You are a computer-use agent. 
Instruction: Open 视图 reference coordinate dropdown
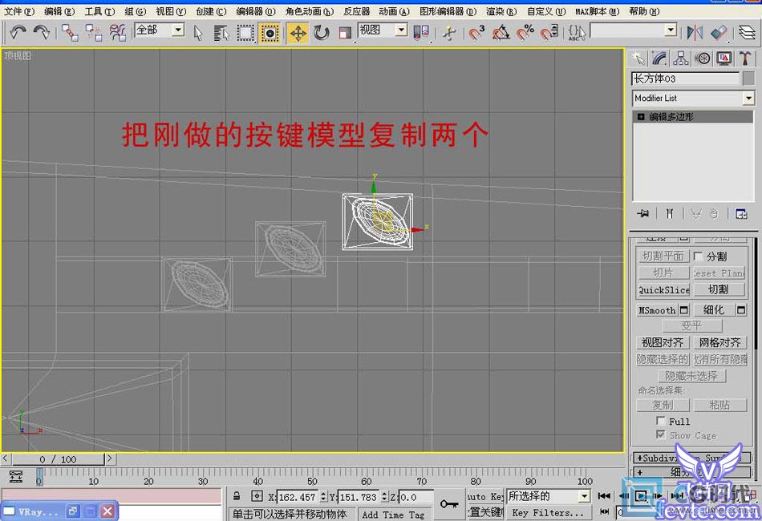pos(401,30)
